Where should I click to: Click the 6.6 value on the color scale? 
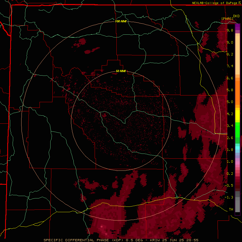point(230,78)
